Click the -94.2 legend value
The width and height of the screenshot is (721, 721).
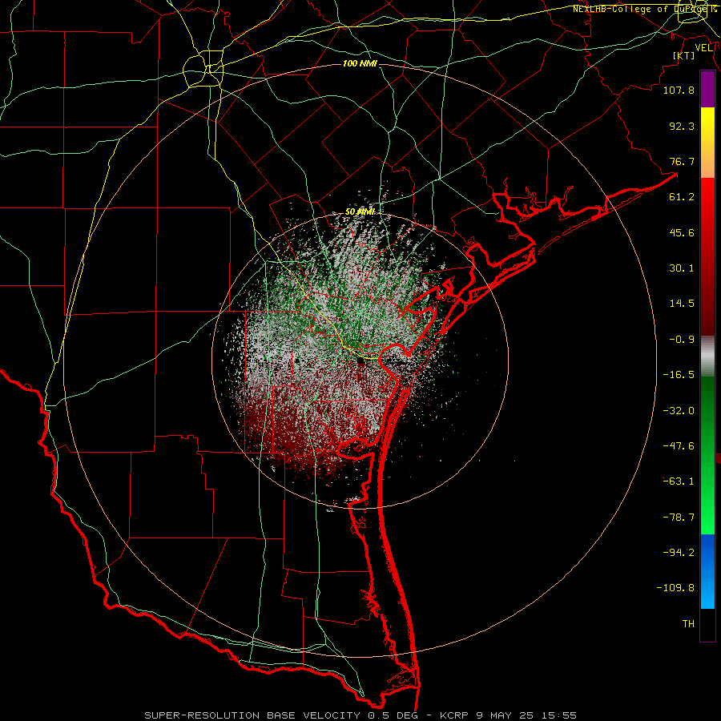679,552
